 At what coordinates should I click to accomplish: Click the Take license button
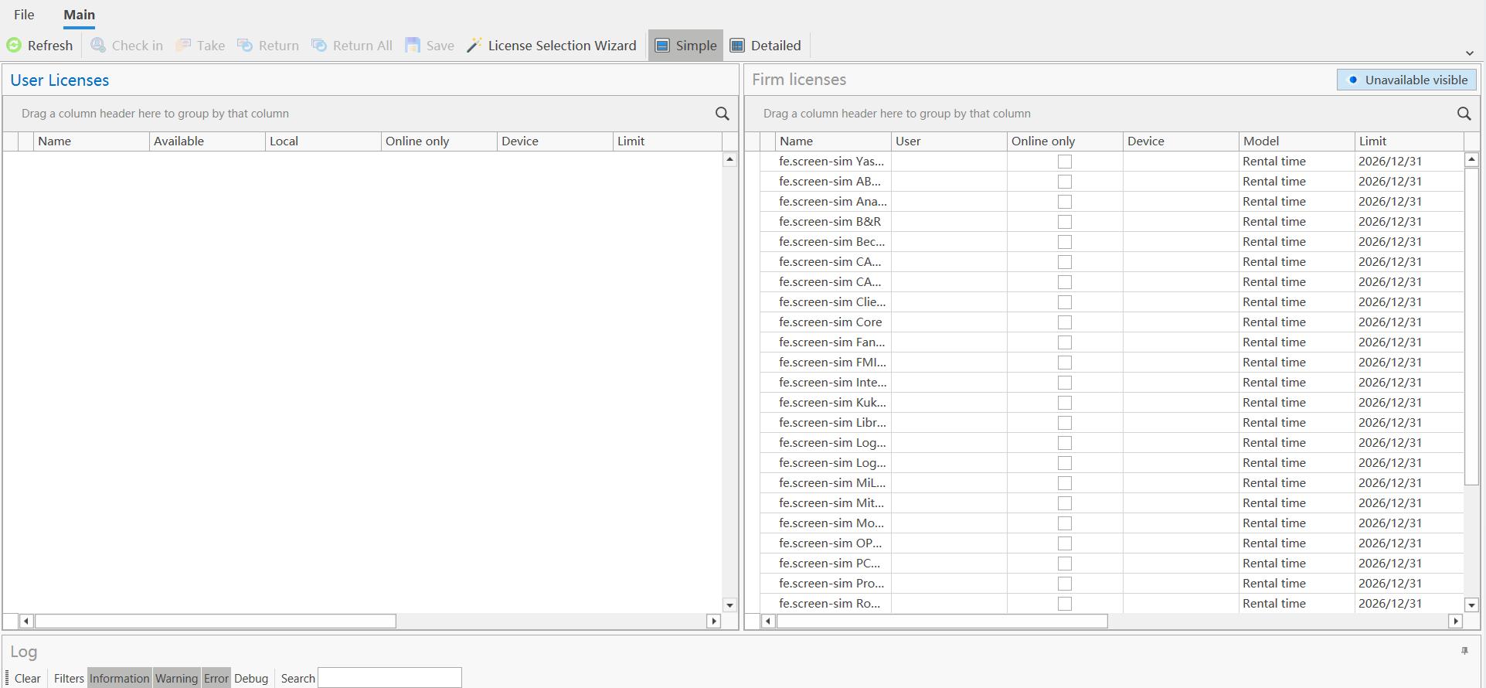(200, 46)
